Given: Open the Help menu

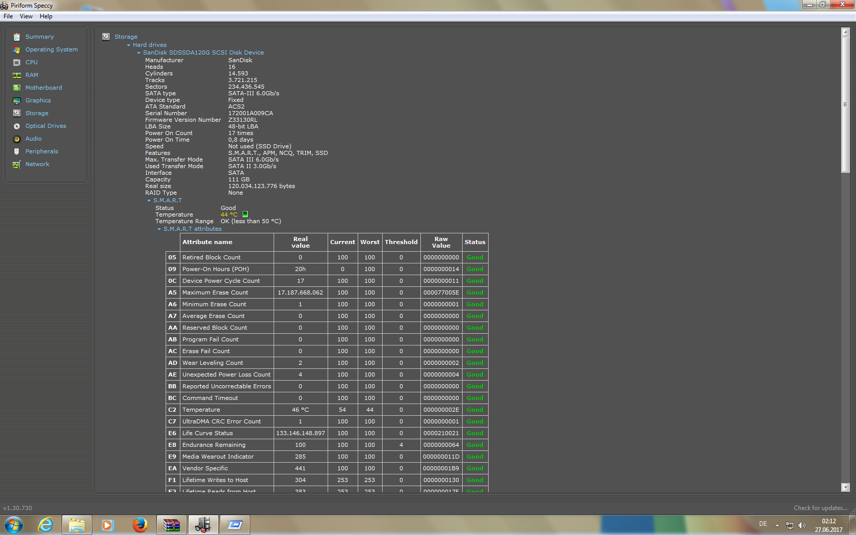Looking at the screenshot, I should (x=46, y=16).
